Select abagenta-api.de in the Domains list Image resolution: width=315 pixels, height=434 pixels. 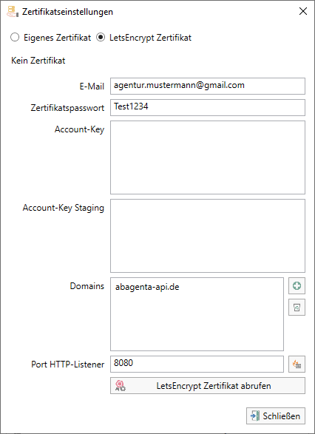pyautogui.click(x=147, y=287)
